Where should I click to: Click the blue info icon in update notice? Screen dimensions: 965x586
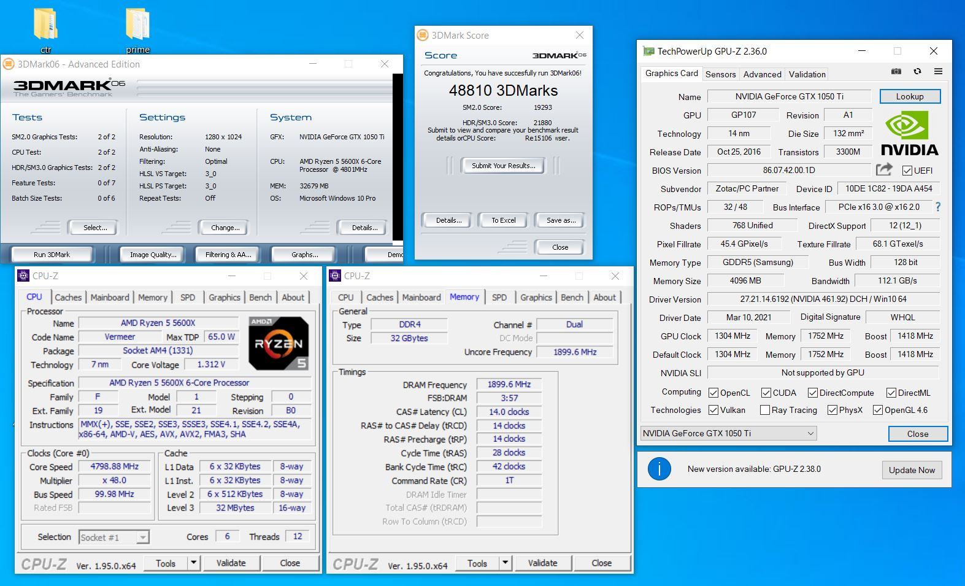pyautogui.click(x=659, y=469)
